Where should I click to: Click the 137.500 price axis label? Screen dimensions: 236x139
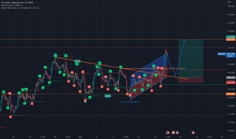click(231, 114)
